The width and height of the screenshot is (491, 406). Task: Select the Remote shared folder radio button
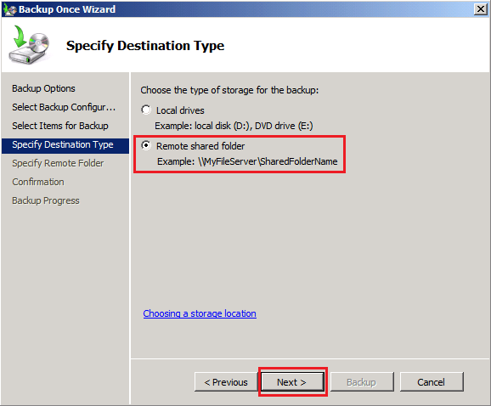(x=146, y=145)
